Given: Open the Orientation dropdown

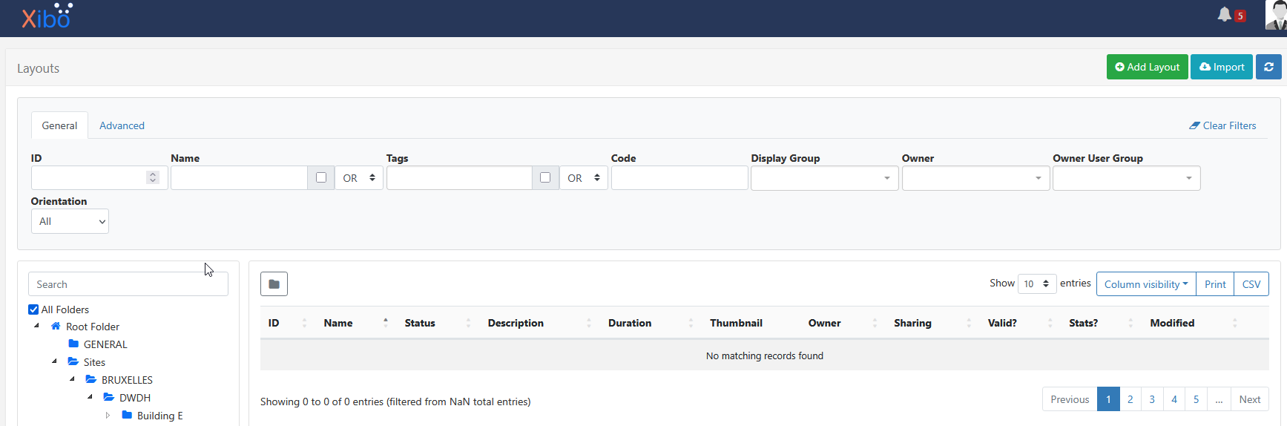Looking at the screenshot, I should coord(70,221).
